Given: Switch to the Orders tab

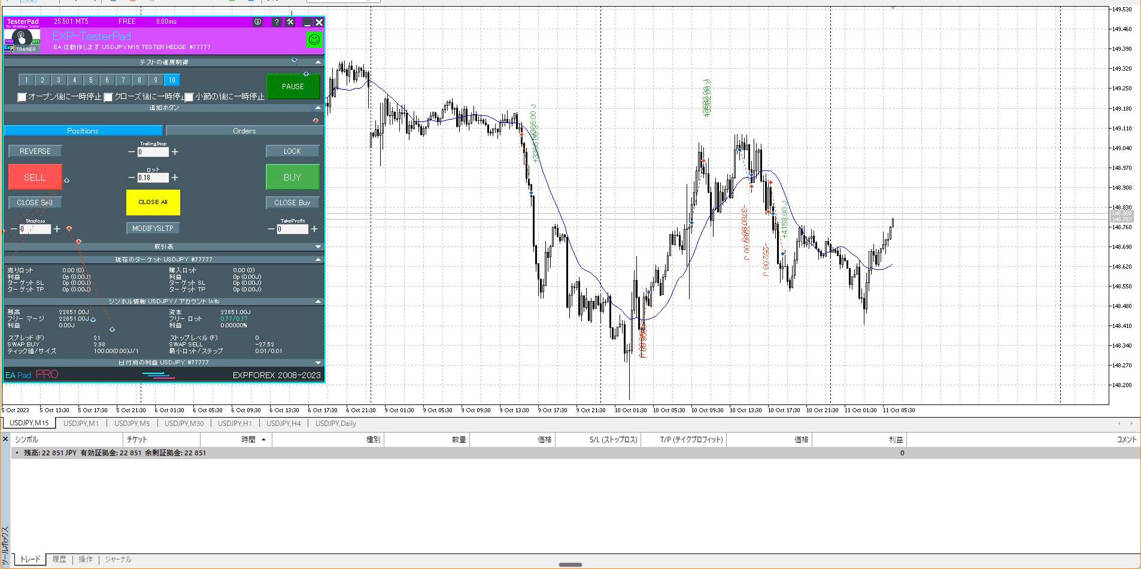Looking at the screenshot, I should (244, 131).
